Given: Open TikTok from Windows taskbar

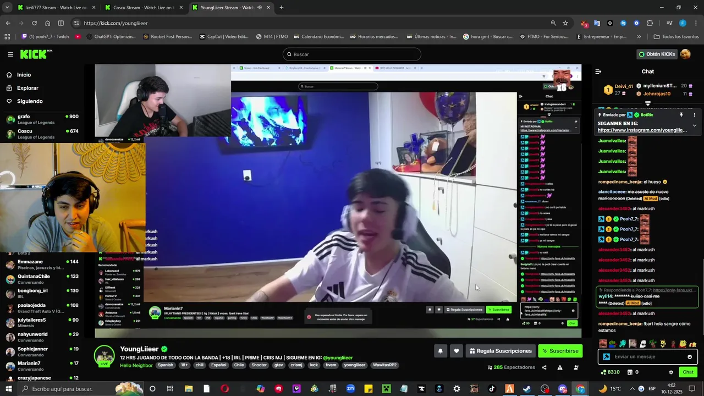Looking at the screenshot, I should tap(492, 389).
